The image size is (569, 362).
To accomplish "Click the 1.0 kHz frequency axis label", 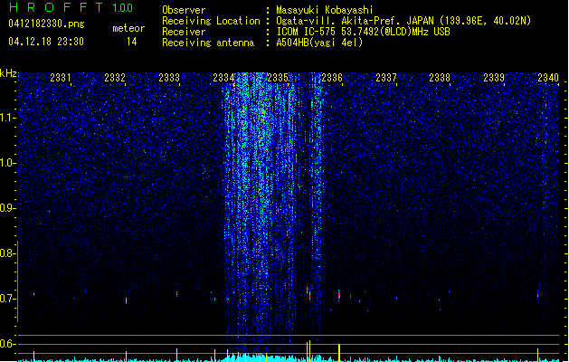I will [x=8, y=163].
